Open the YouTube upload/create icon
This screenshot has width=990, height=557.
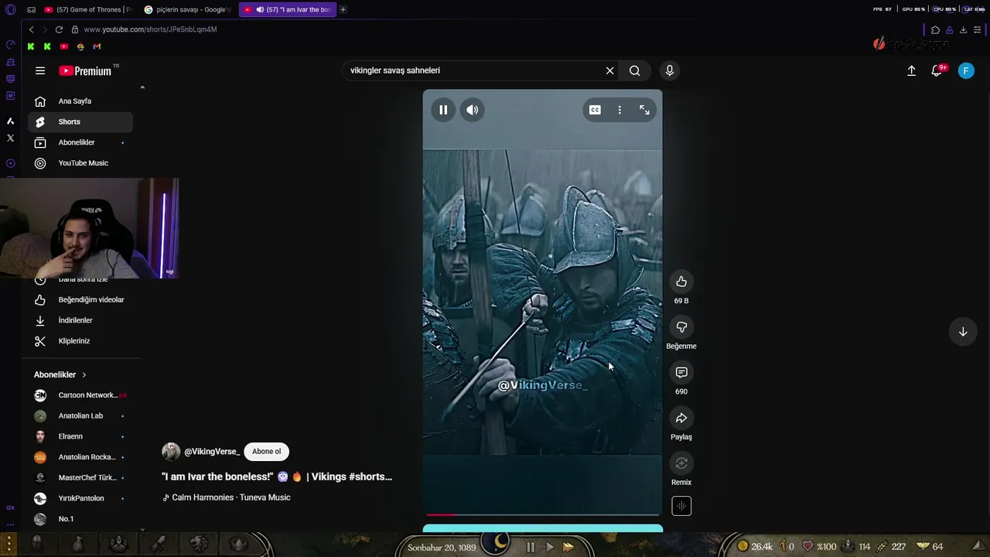point(911,70)
